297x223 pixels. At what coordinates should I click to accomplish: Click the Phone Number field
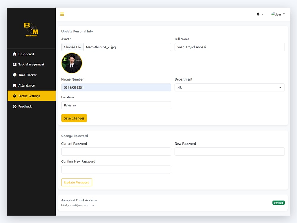(x=116, y=87)
